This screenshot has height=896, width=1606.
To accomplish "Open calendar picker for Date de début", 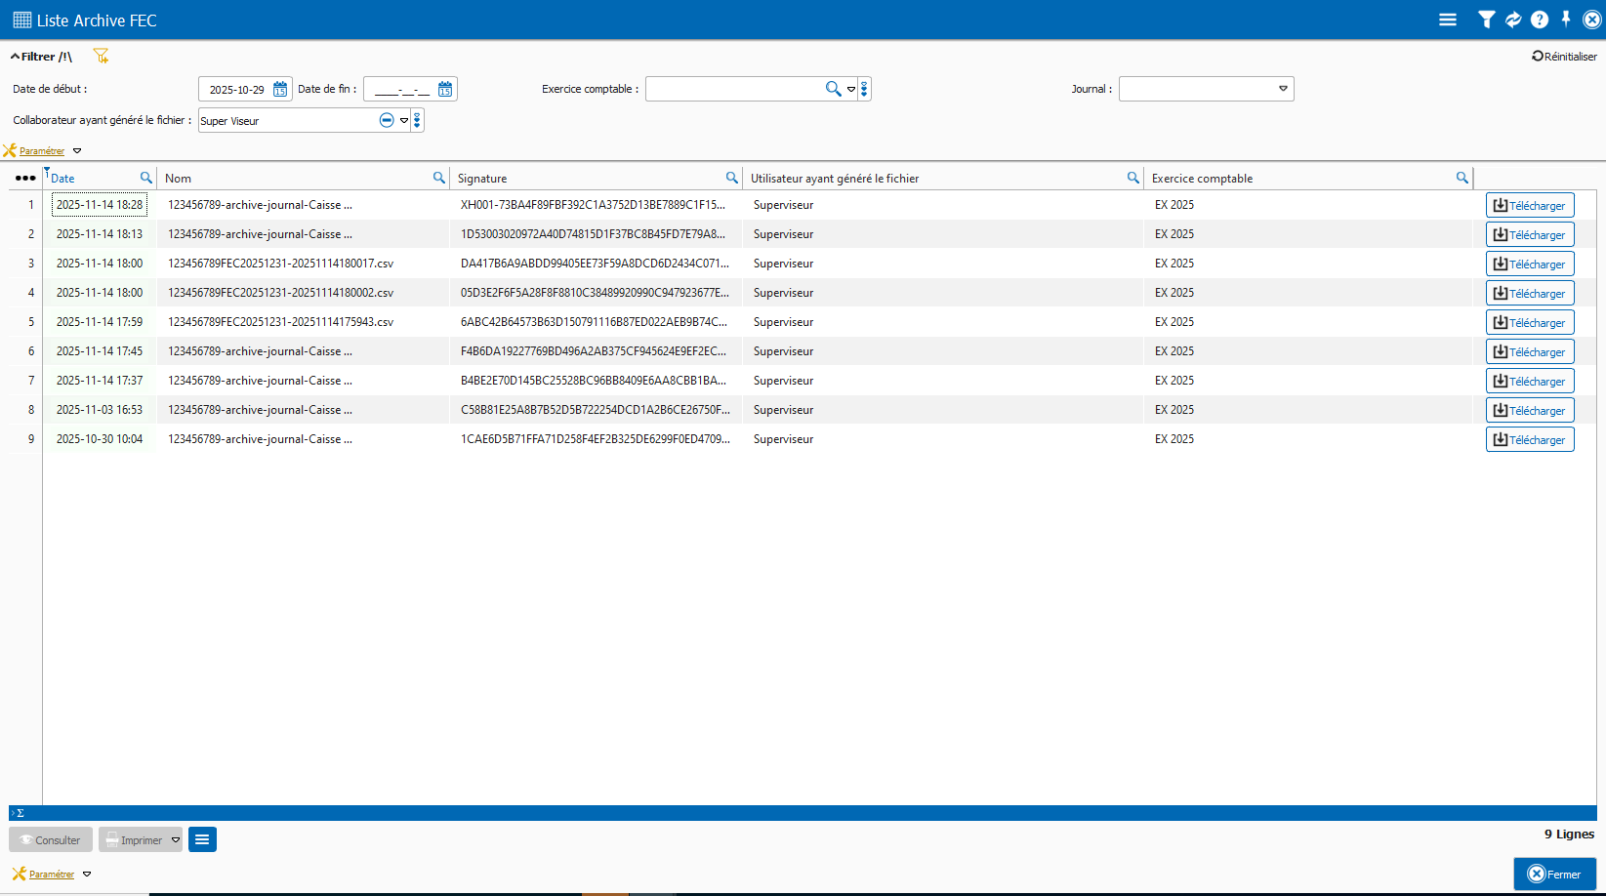I will pyautogui.click(x=280, y=90).
